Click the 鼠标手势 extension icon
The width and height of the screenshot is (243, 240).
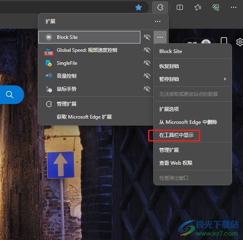point(49,89)
